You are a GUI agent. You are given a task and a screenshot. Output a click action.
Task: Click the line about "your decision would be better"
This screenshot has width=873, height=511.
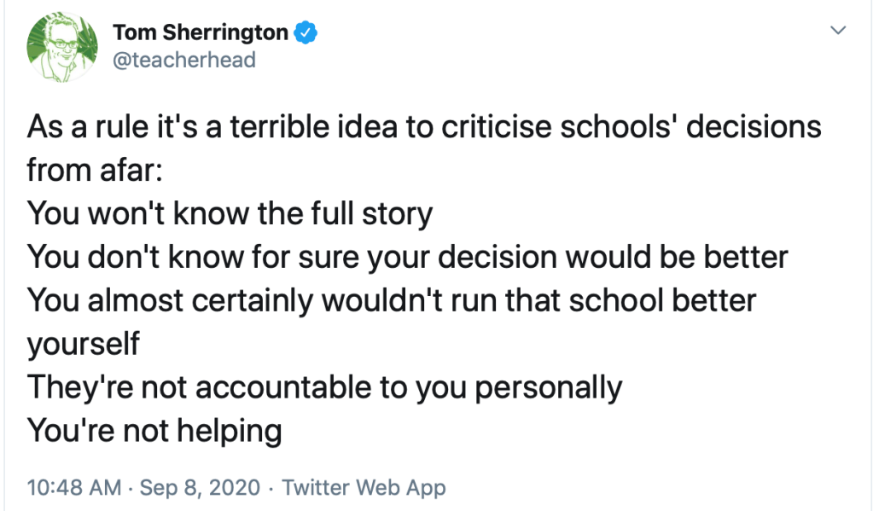407,256
